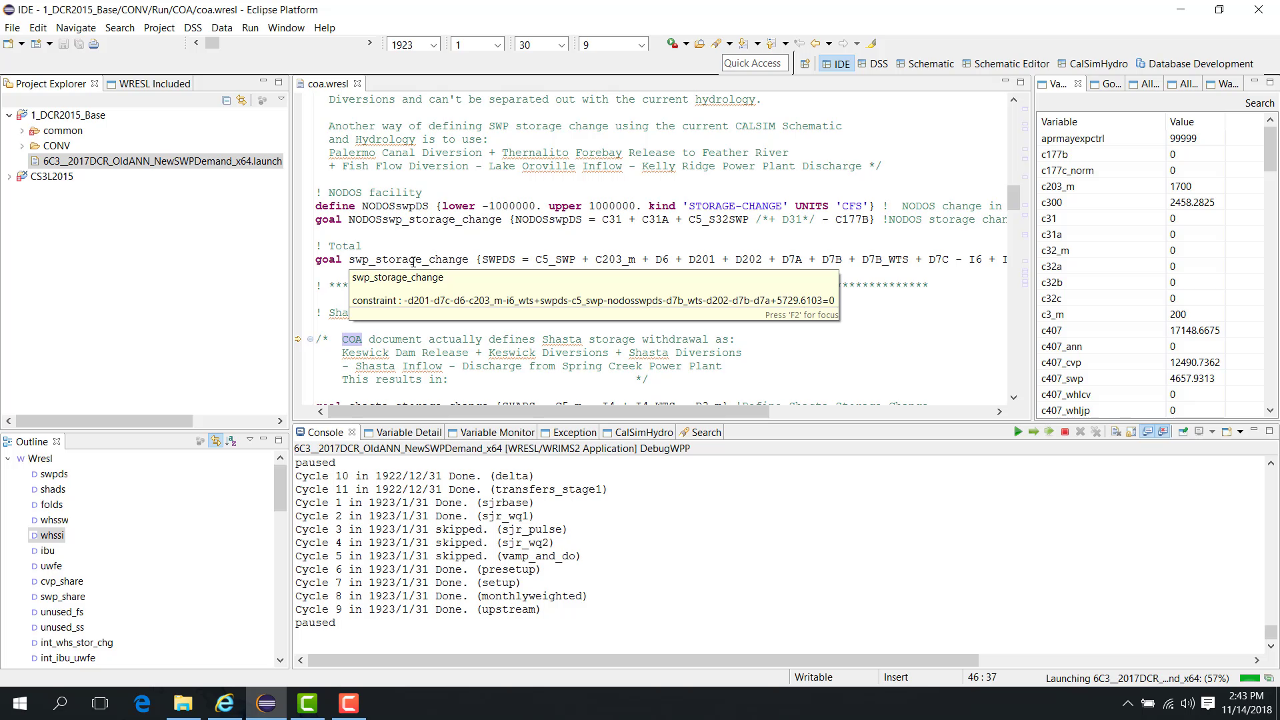Click the green Resume run button
The width and height of the screenshot is (1280, 720).
pos(1017,432)
